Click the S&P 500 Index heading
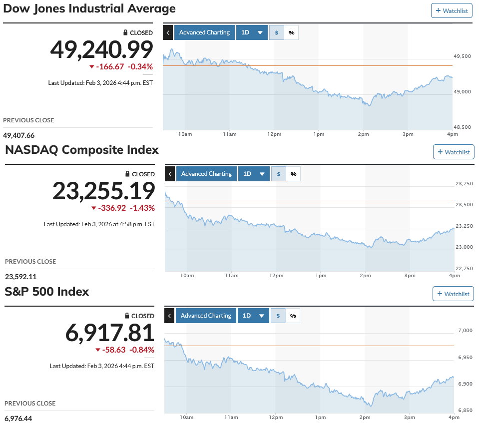This screenshot has height=423, width=479. (x=47, y=292)
